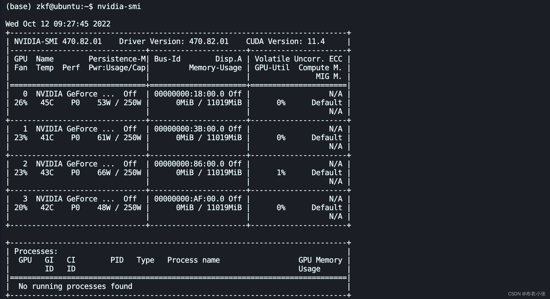Click the 41C temperature value
This screenshot has width=550, height=299.
pos(47,137)
